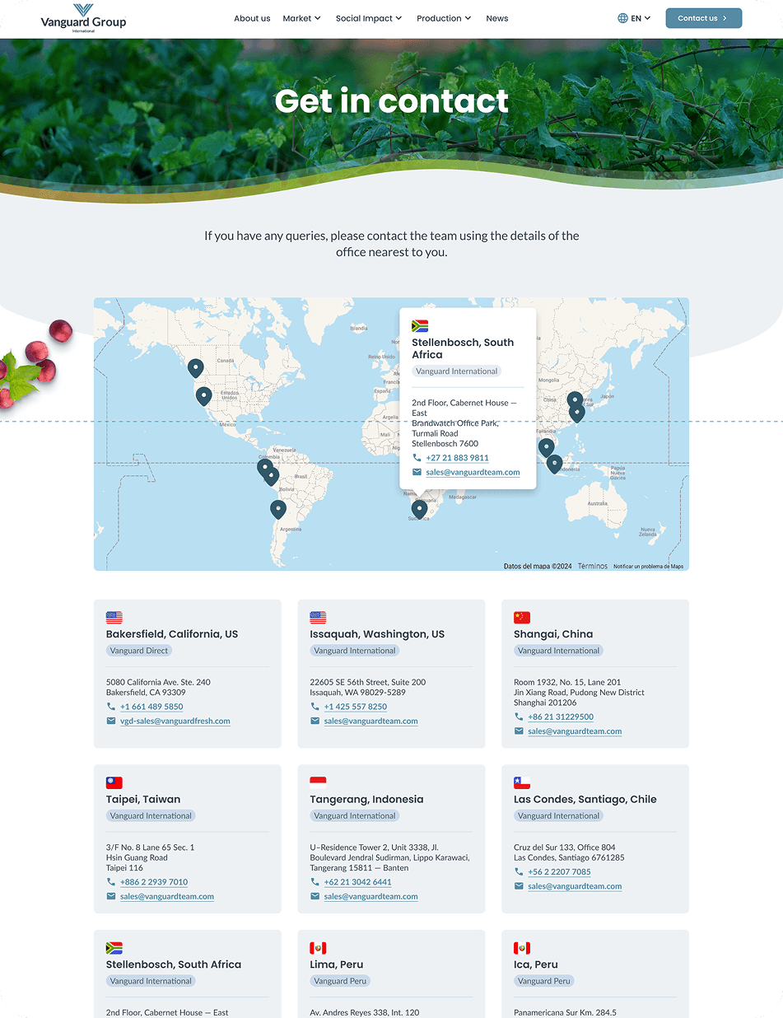The width and height of the screenshot is (783, 1018).
Task: Click the Taiwan flag icon
Action: pos(114,782)
